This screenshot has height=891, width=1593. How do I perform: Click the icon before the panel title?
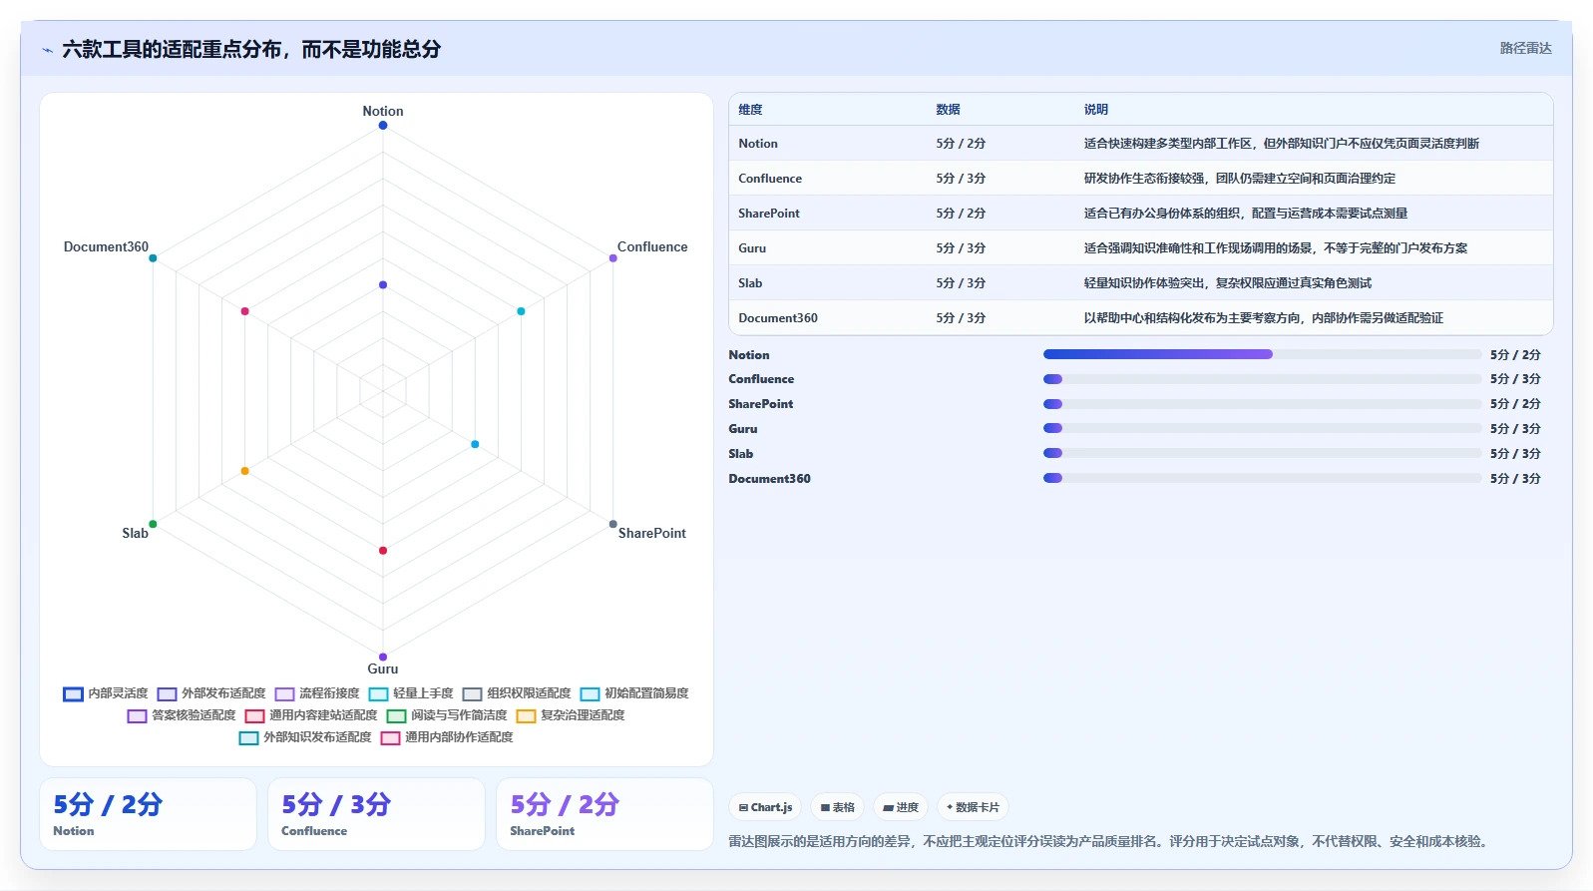pos(47,50)
